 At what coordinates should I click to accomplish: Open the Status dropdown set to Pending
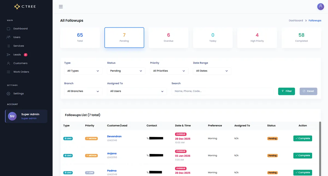[126, 71]
